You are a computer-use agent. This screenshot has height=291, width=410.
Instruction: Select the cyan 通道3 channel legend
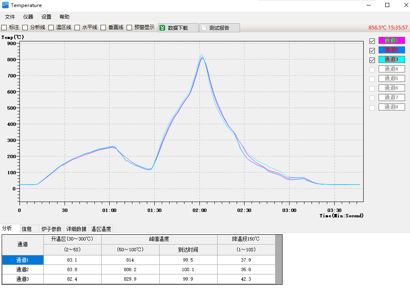[391, 59]
